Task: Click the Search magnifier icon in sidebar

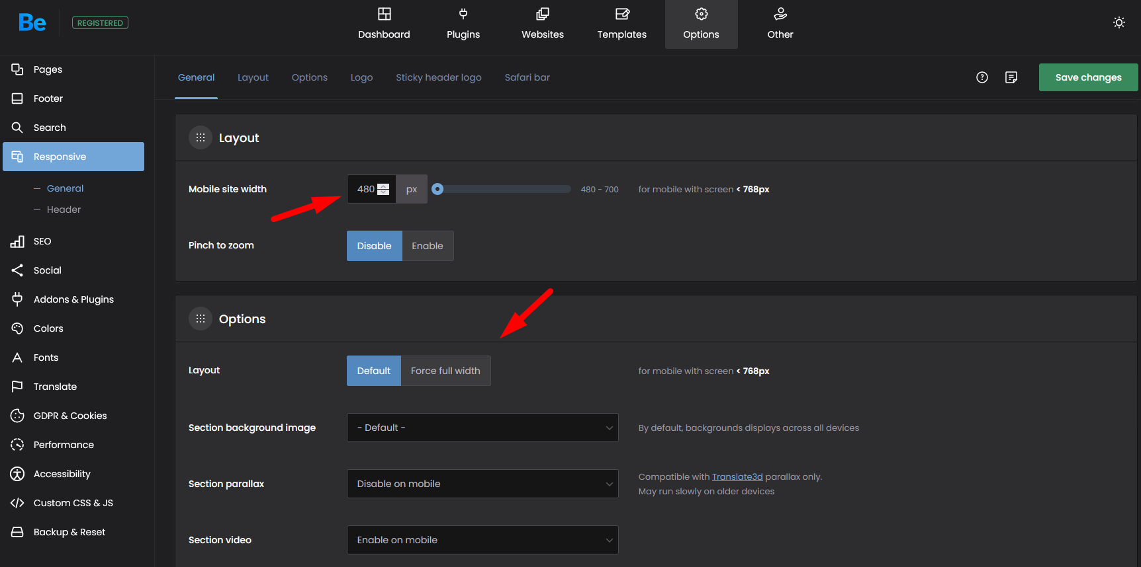Action: point(17,128)
